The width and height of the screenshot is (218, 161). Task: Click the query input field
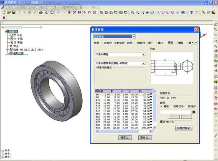175,112
